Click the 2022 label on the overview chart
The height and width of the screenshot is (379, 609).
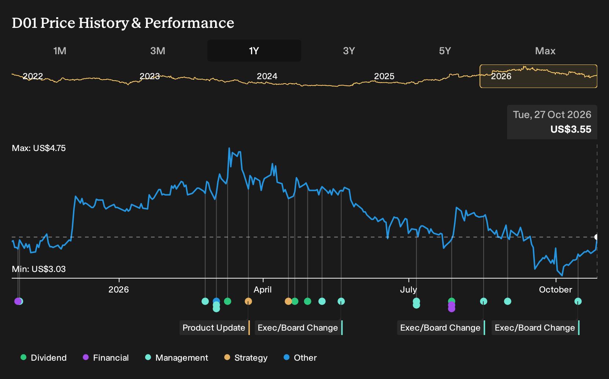point(33,76)
